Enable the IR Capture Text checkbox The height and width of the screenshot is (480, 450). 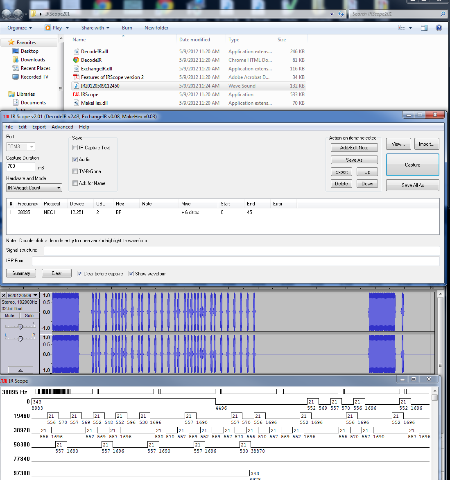pyautogui.click(x=75, y=148)
